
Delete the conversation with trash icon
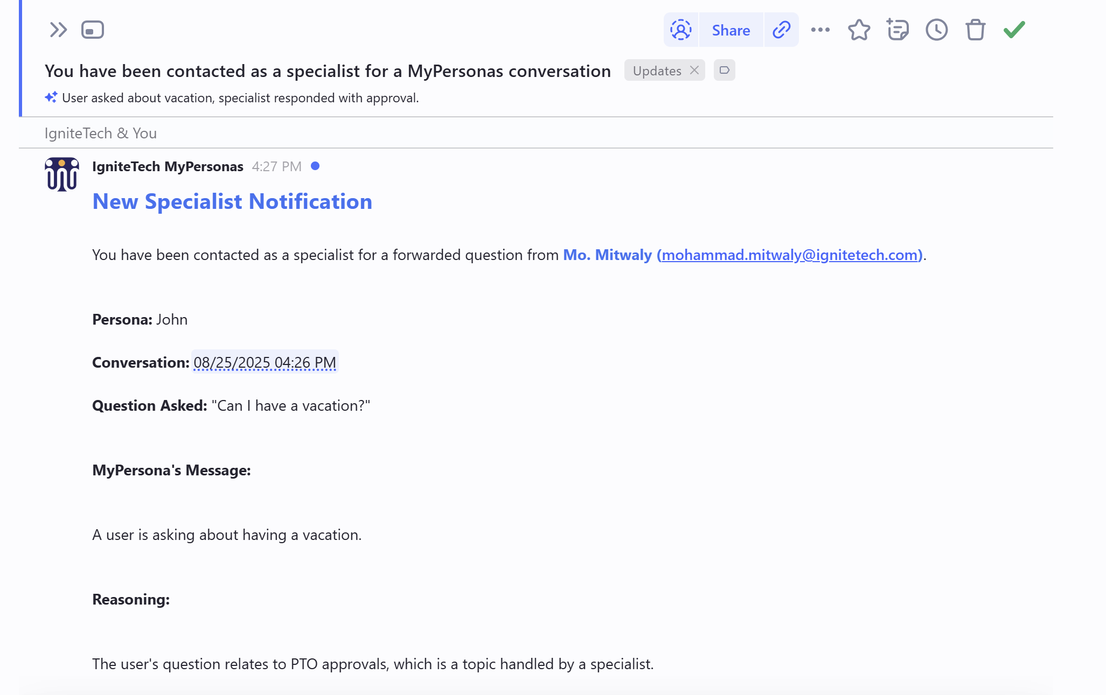pyautogui.click(x=975, y=30)
